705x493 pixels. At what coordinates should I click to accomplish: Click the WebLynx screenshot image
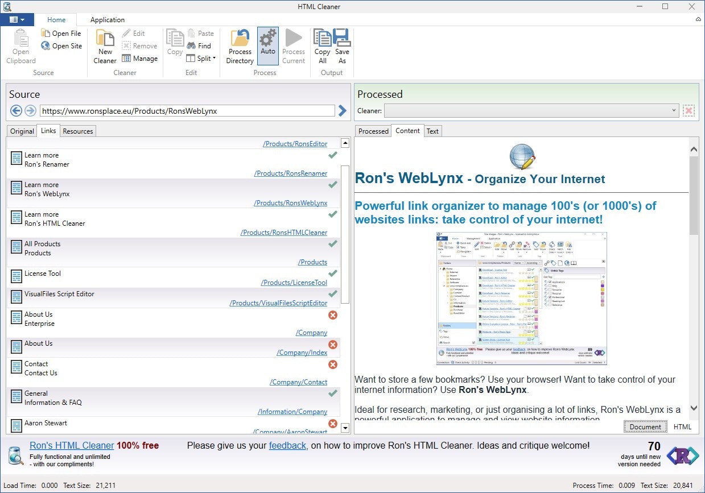[521, 299]
